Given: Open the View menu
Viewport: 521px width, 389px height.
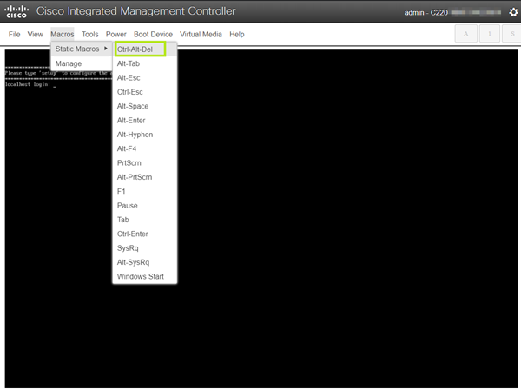Looking at the screenshot, I should click(x=36, y=34).
